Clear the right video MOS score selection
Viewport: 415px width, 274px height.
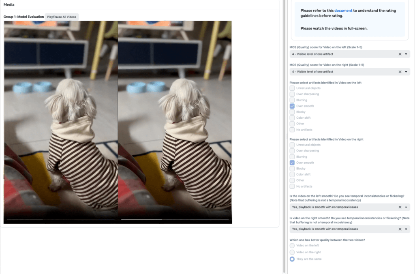[400, 72]
